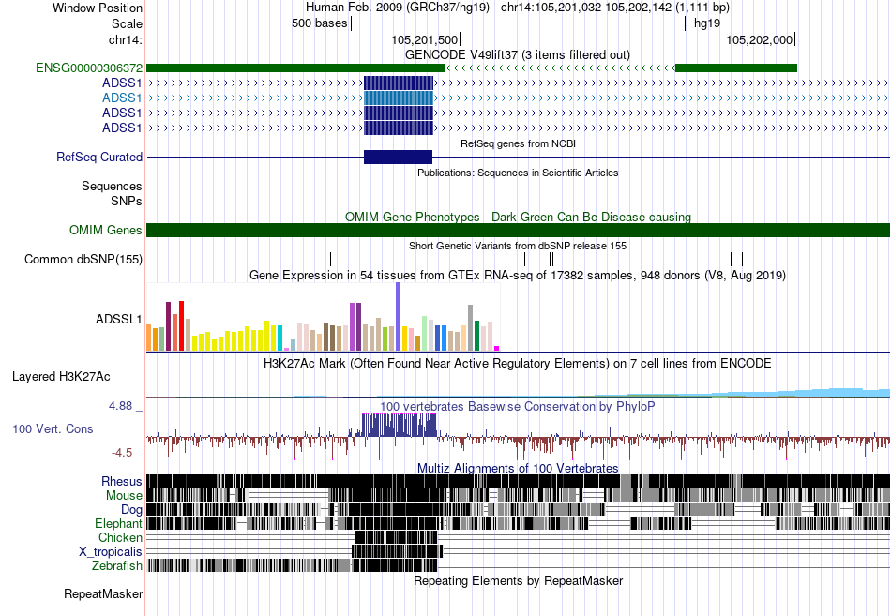Select the Mouse alignment row label
The height and width of the screenshot is (616, 891).
124,496
